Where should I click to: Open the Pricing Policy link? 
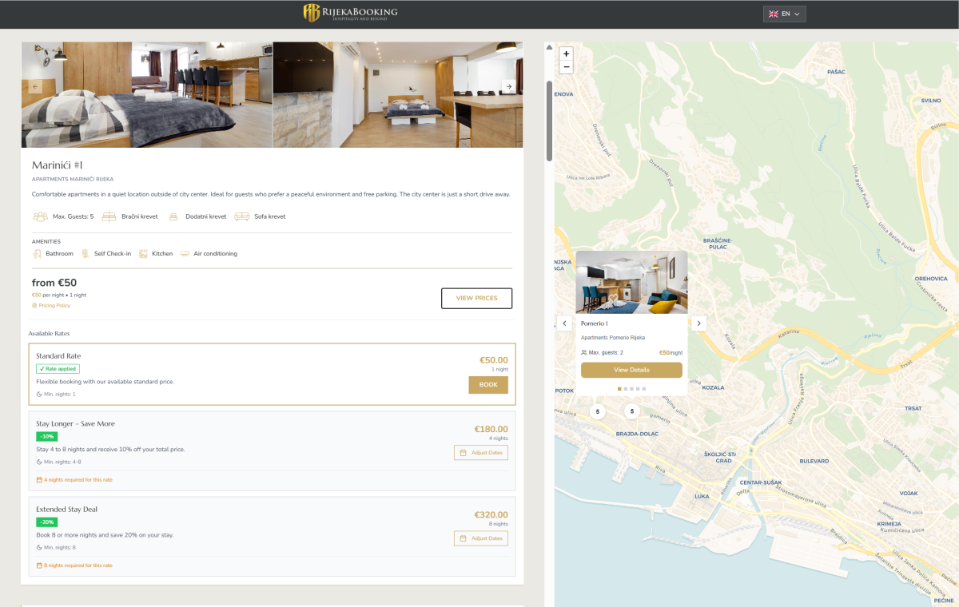coord(54,305)
